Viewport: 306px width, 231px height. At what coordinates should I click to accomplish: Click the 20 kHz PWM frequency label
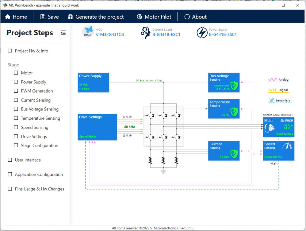tap(129, 127)
